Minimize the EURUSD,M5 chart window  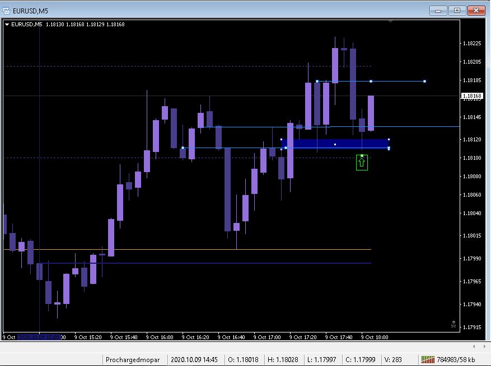point(438,11)
